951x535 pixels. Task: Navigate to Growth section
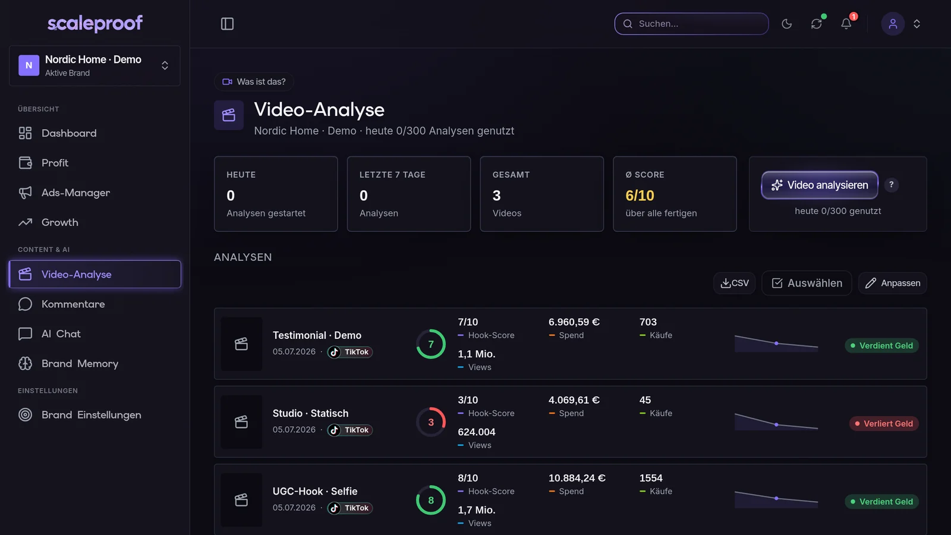point(95,222)
